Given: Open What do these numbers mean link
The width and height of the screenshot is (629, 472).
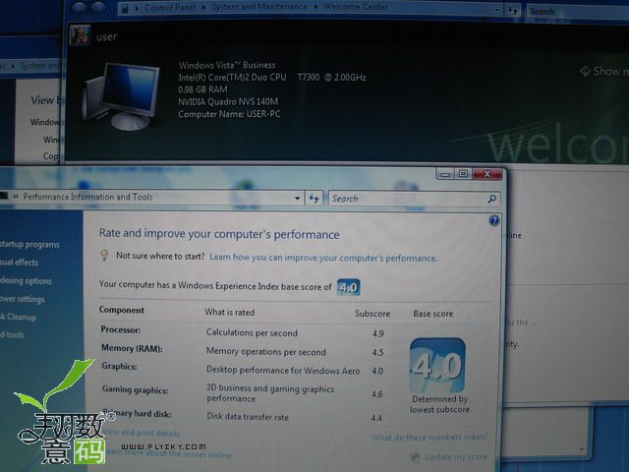Looking at the screenshot, I should pyautogui.click(x=429, y=437).
